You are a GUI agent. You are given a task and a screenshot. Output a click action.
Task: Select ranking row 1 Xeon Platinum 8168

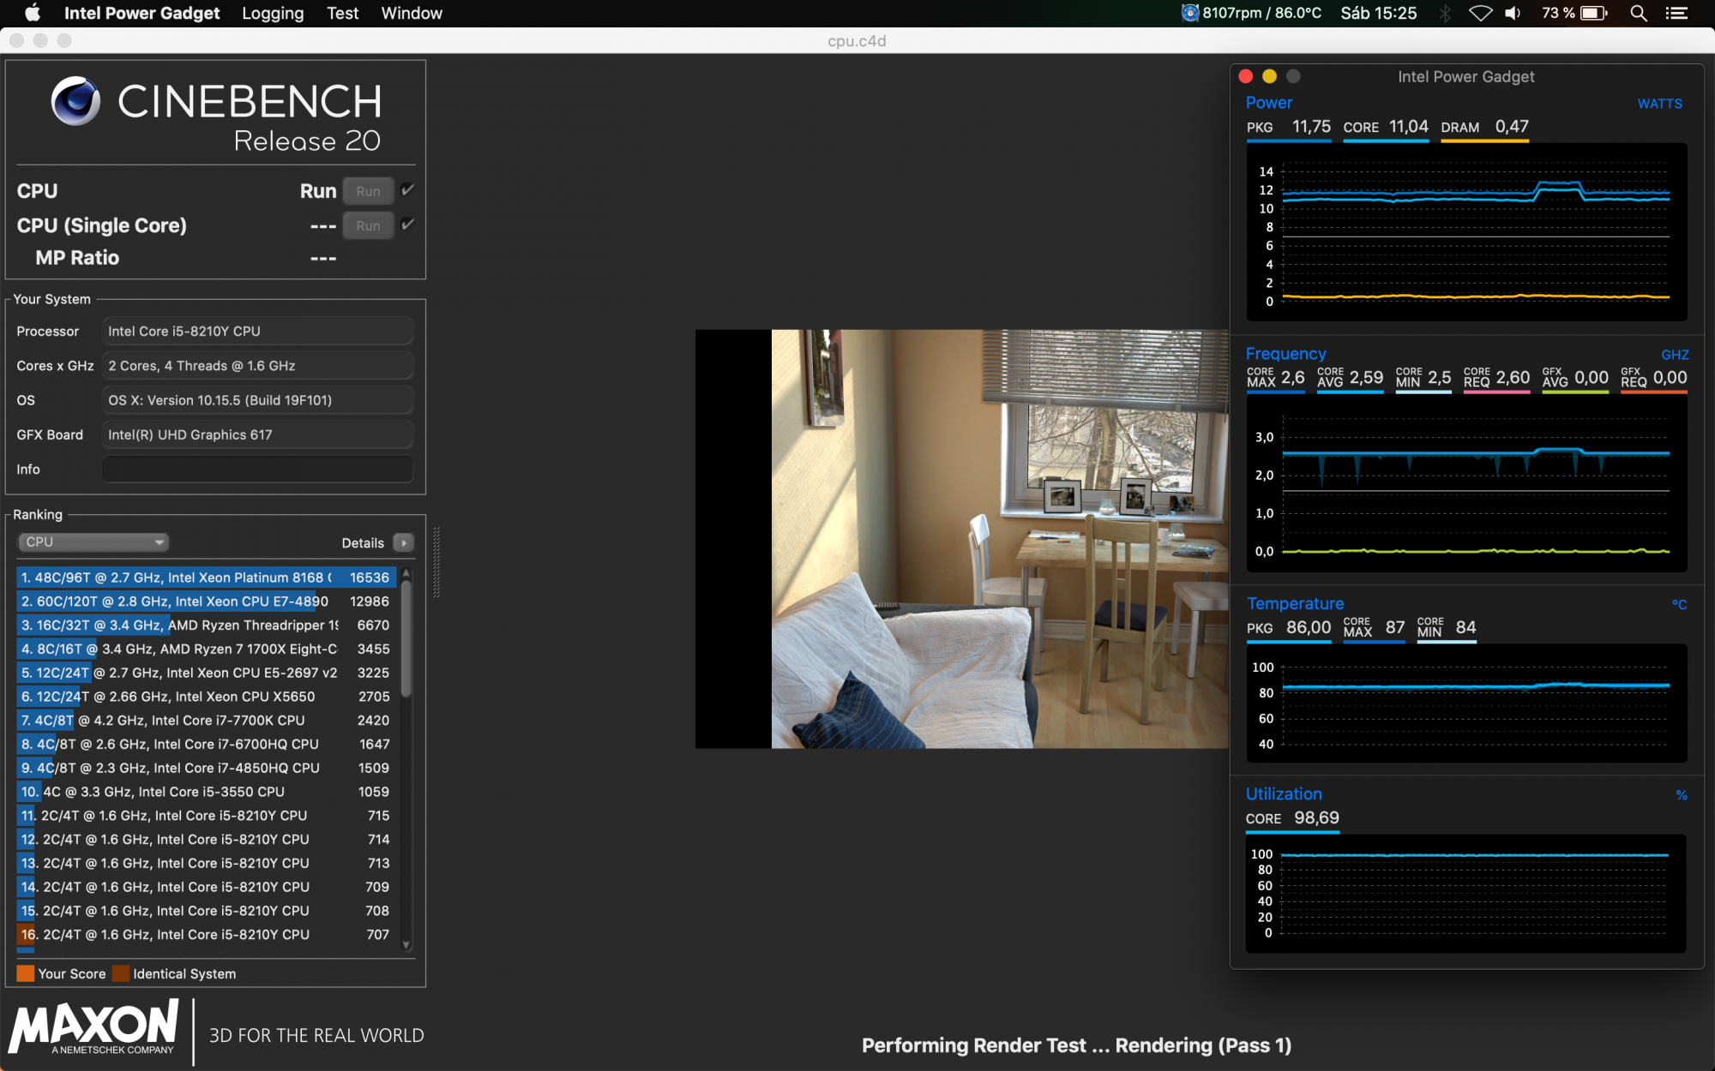coord(206,577)
